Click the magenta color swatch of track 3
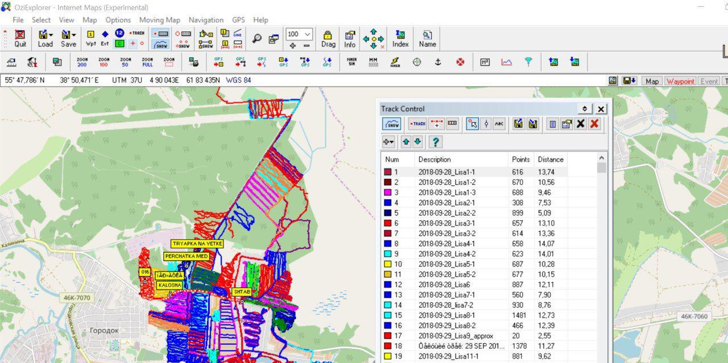This screenshot has width=728, height=363. 388,193
